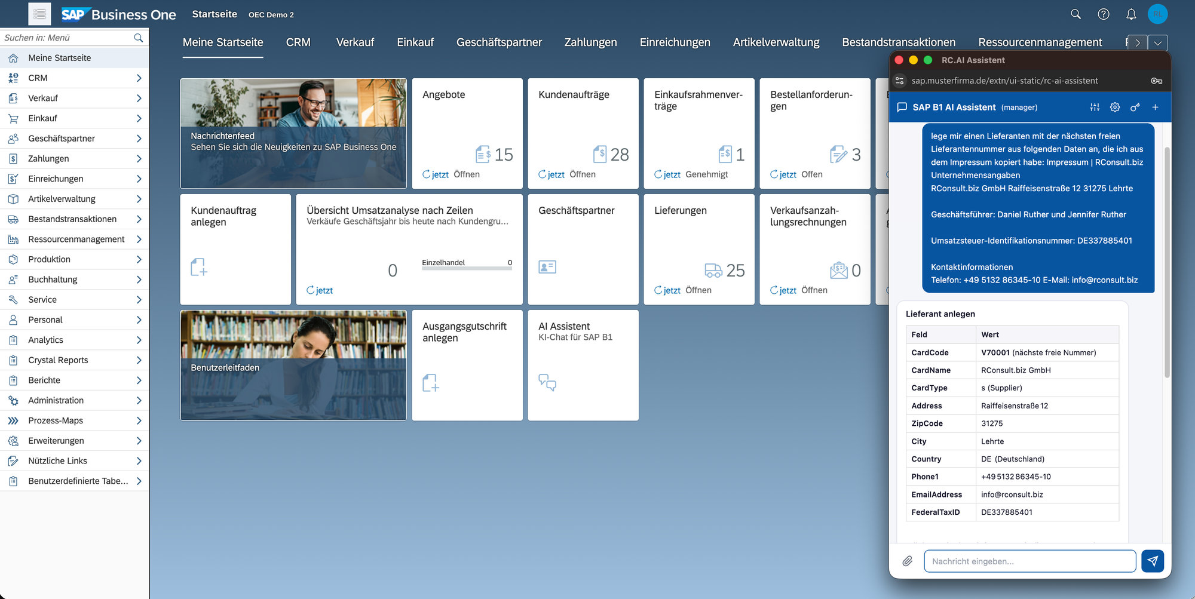Click Genehmigt link on Einkaufsrahmenverträge tile
1195x599 pixels.
[x=707, y=174]
